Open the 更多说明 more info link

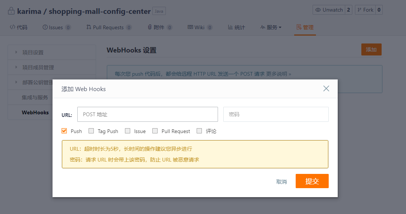click(278, 74)
